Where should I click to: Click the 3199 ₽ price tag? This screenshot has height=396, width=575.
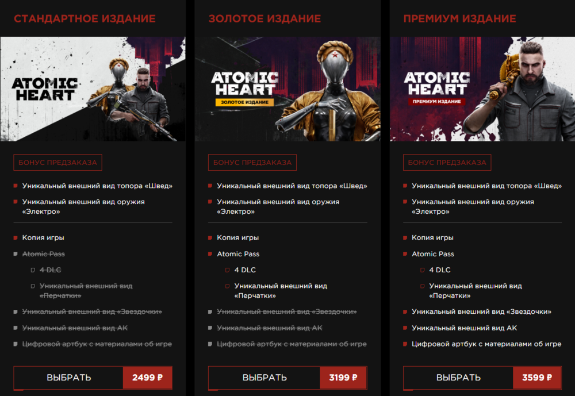click(343, 377)
